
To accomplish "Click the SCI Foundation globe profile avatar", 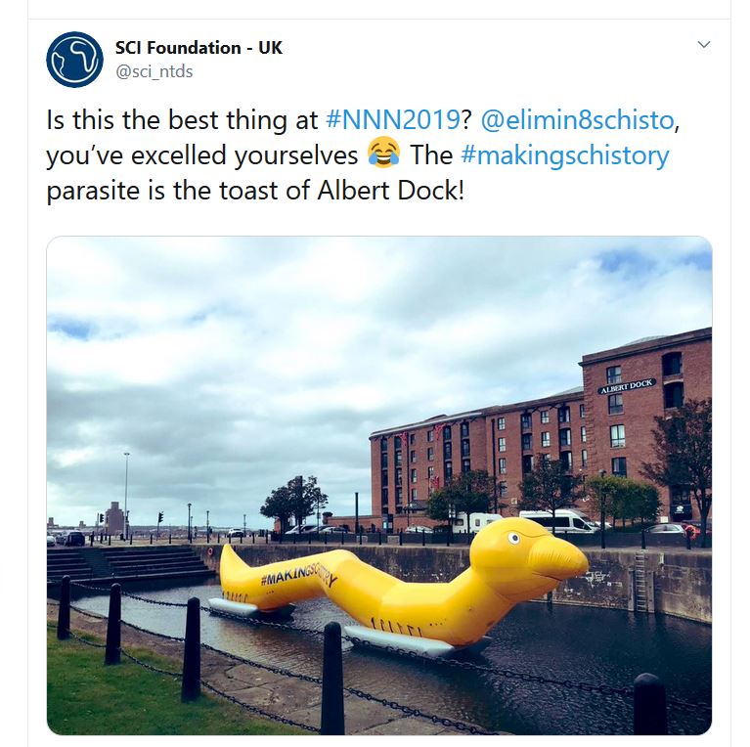I will point(74,60).
